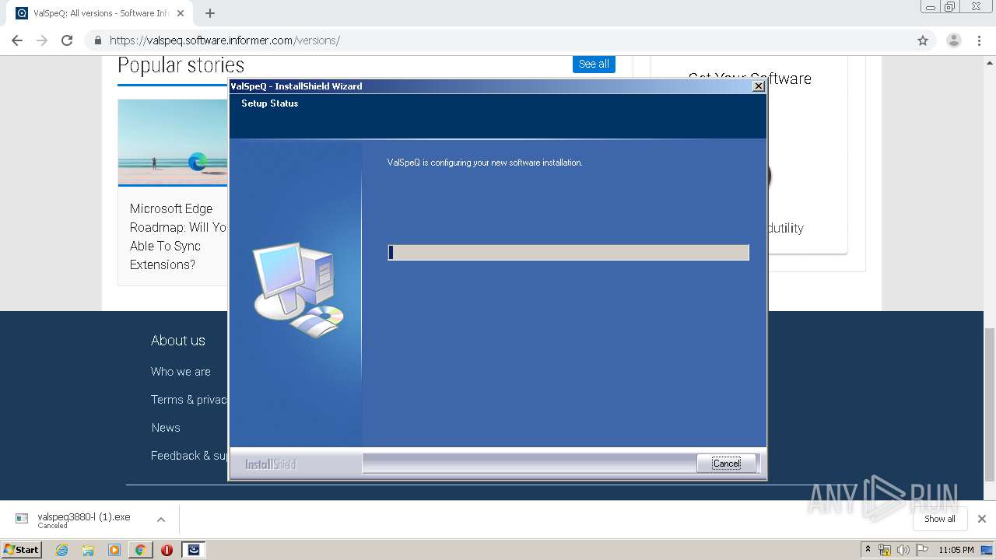This screenshot has height=560, width=996.
Task: Open the Chrome profile avatar
Action: (953, 40)
